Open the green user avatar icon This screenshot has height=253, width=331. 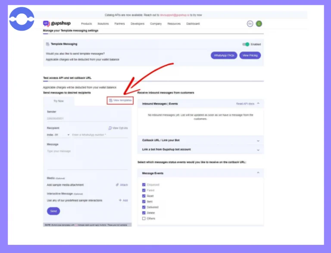259,24
